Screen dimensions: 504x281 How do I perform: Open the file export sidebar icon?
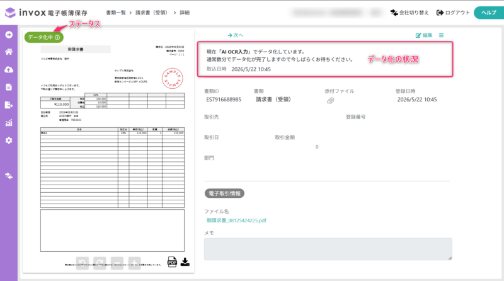9,105
